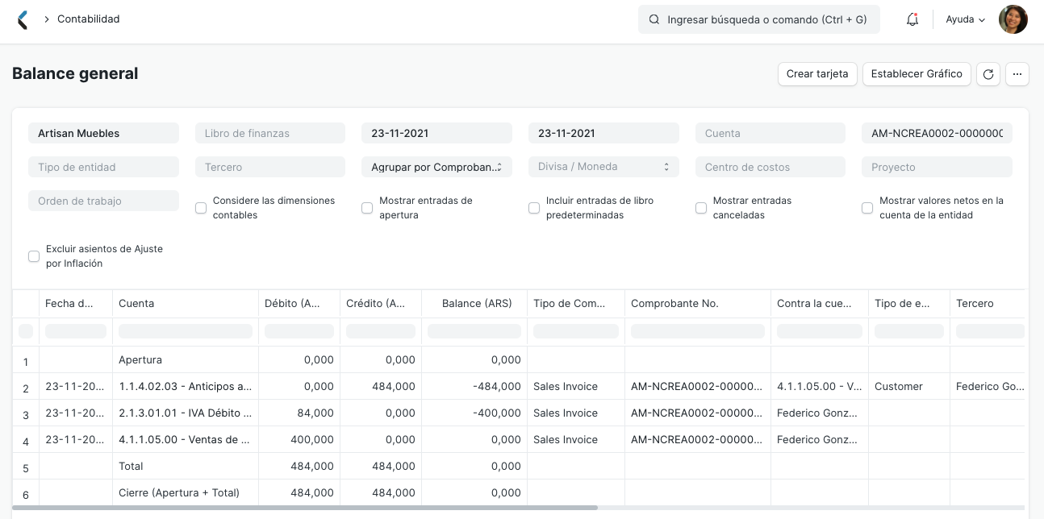Viewport: 1044px width, 519px height.
Task: Open the user avatar profile picture
Action: tap(1013, 19)
